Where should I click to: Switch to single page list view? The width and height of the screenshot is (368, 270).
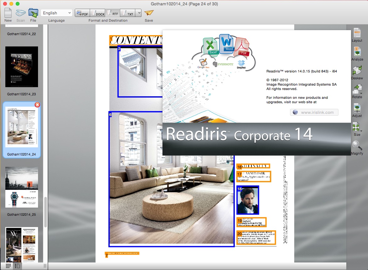(18, 266)
